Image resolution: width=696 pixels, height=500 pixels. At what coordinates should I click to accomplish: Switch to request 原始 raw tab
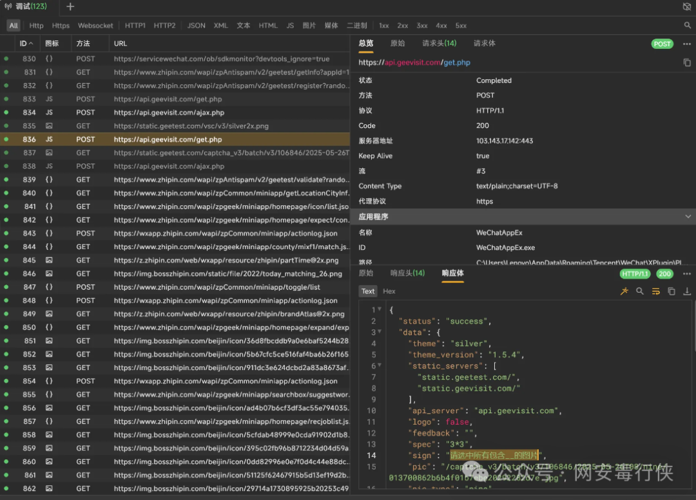point(397,43)
